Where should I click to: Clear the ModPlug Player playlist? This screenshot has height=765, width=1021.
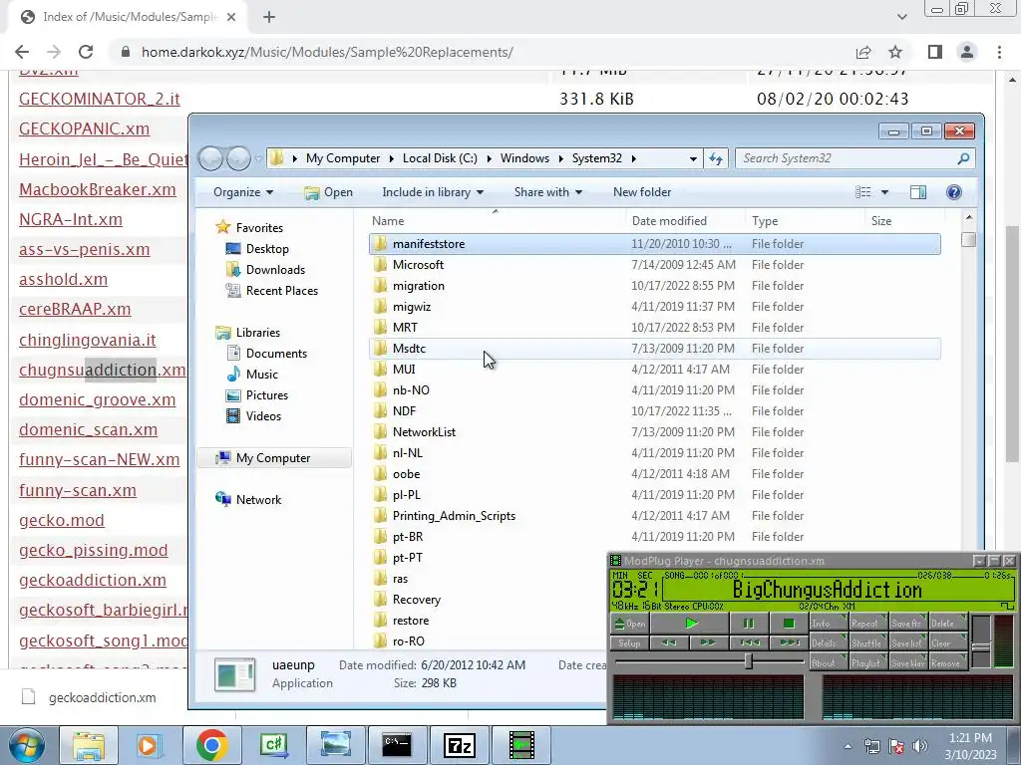tap(947, 642)
